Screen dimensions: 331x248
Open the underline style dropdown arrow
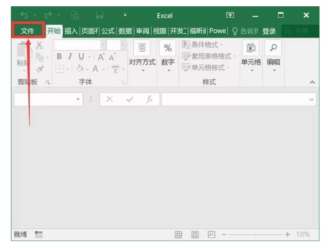(x=89, y=57)
